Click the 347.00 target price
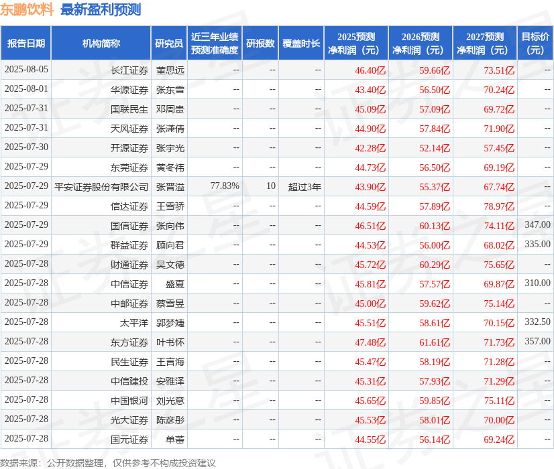Viewport: 554px width, 469px height. [537, 224]
